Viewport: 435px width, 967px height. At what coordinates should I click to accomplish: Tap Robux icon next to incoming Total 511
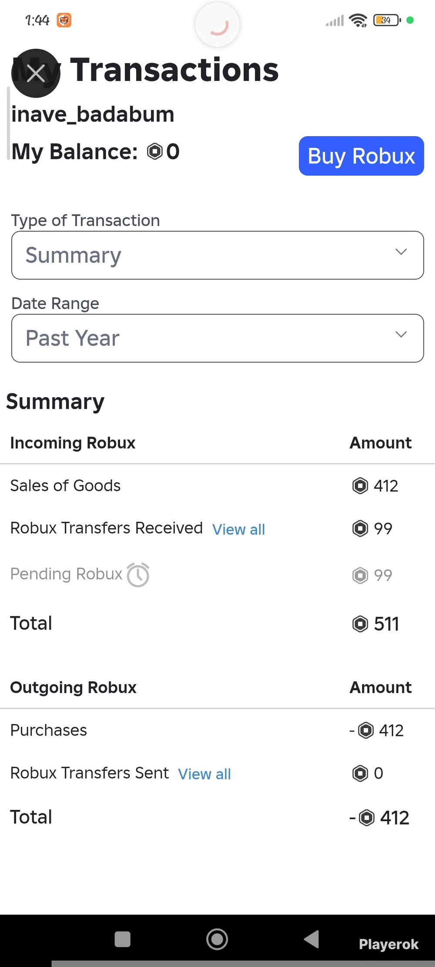(x=360, y=624)
